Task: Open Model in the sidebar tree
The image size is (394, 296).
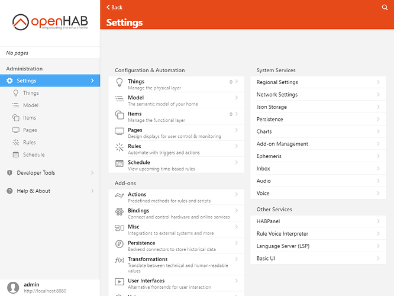Action: [x=30, y=105]
